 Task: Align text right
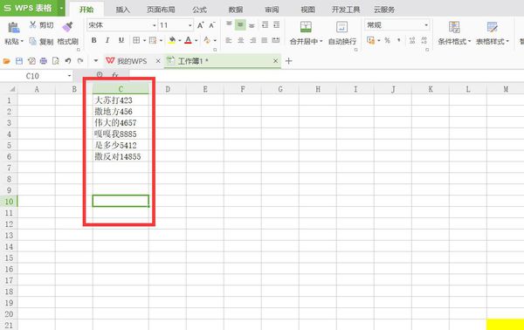click(252, 40)
